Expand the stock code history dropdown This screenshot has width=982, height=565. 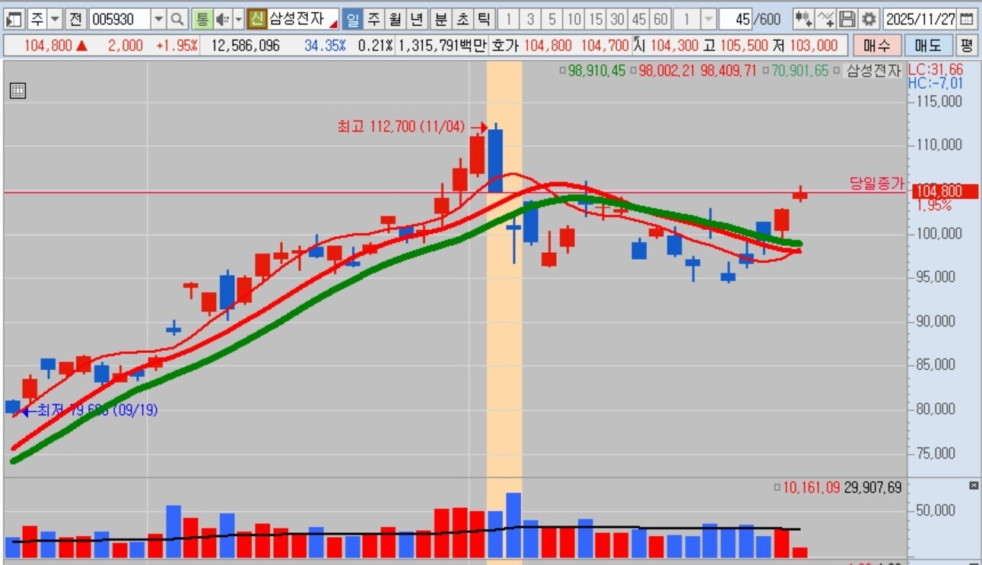coord(158,19)
